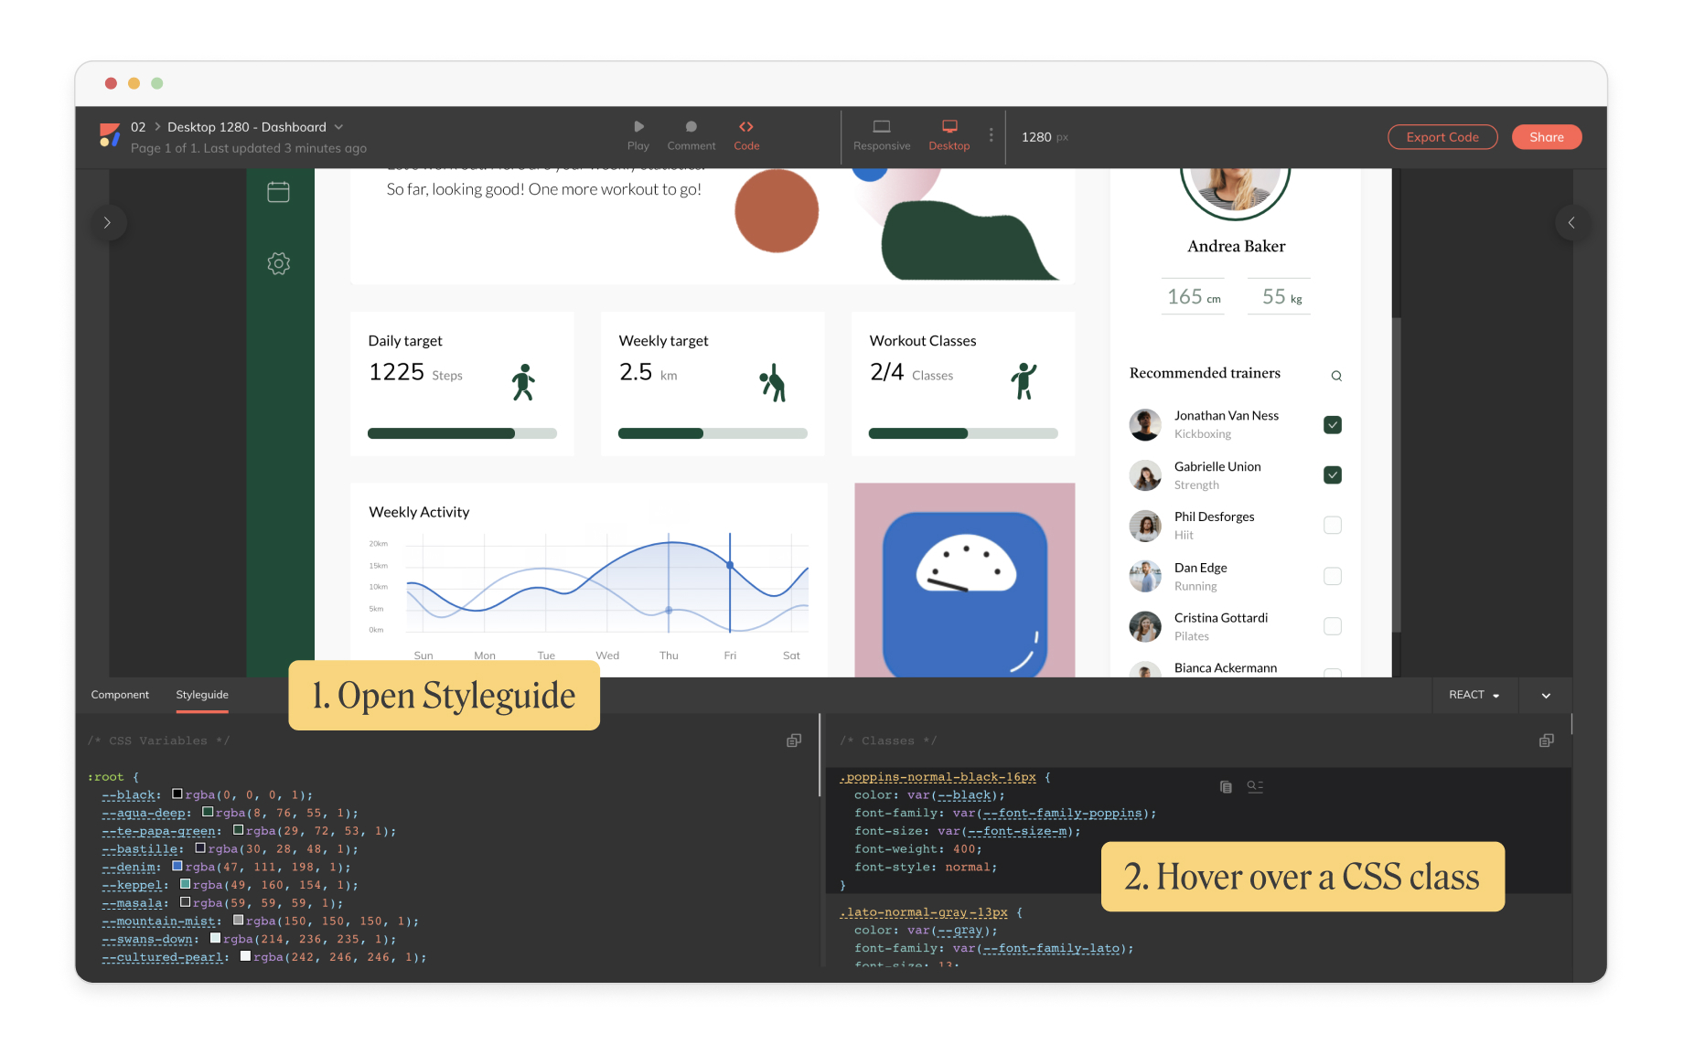Switch to Responsive viewport mode
Image resolution: width=1683 pixels, height=1044 pixels.
coord(881,127)
